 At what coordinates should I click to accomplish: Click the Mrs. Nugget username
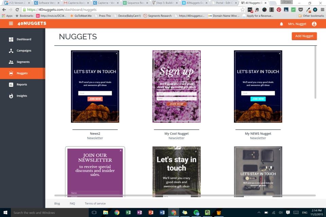coord(297,24)
